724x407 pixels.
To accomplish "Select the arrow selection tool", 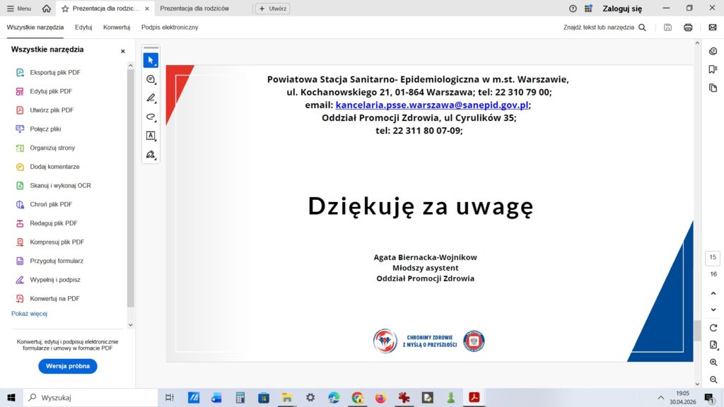I will tap(151, 60).
